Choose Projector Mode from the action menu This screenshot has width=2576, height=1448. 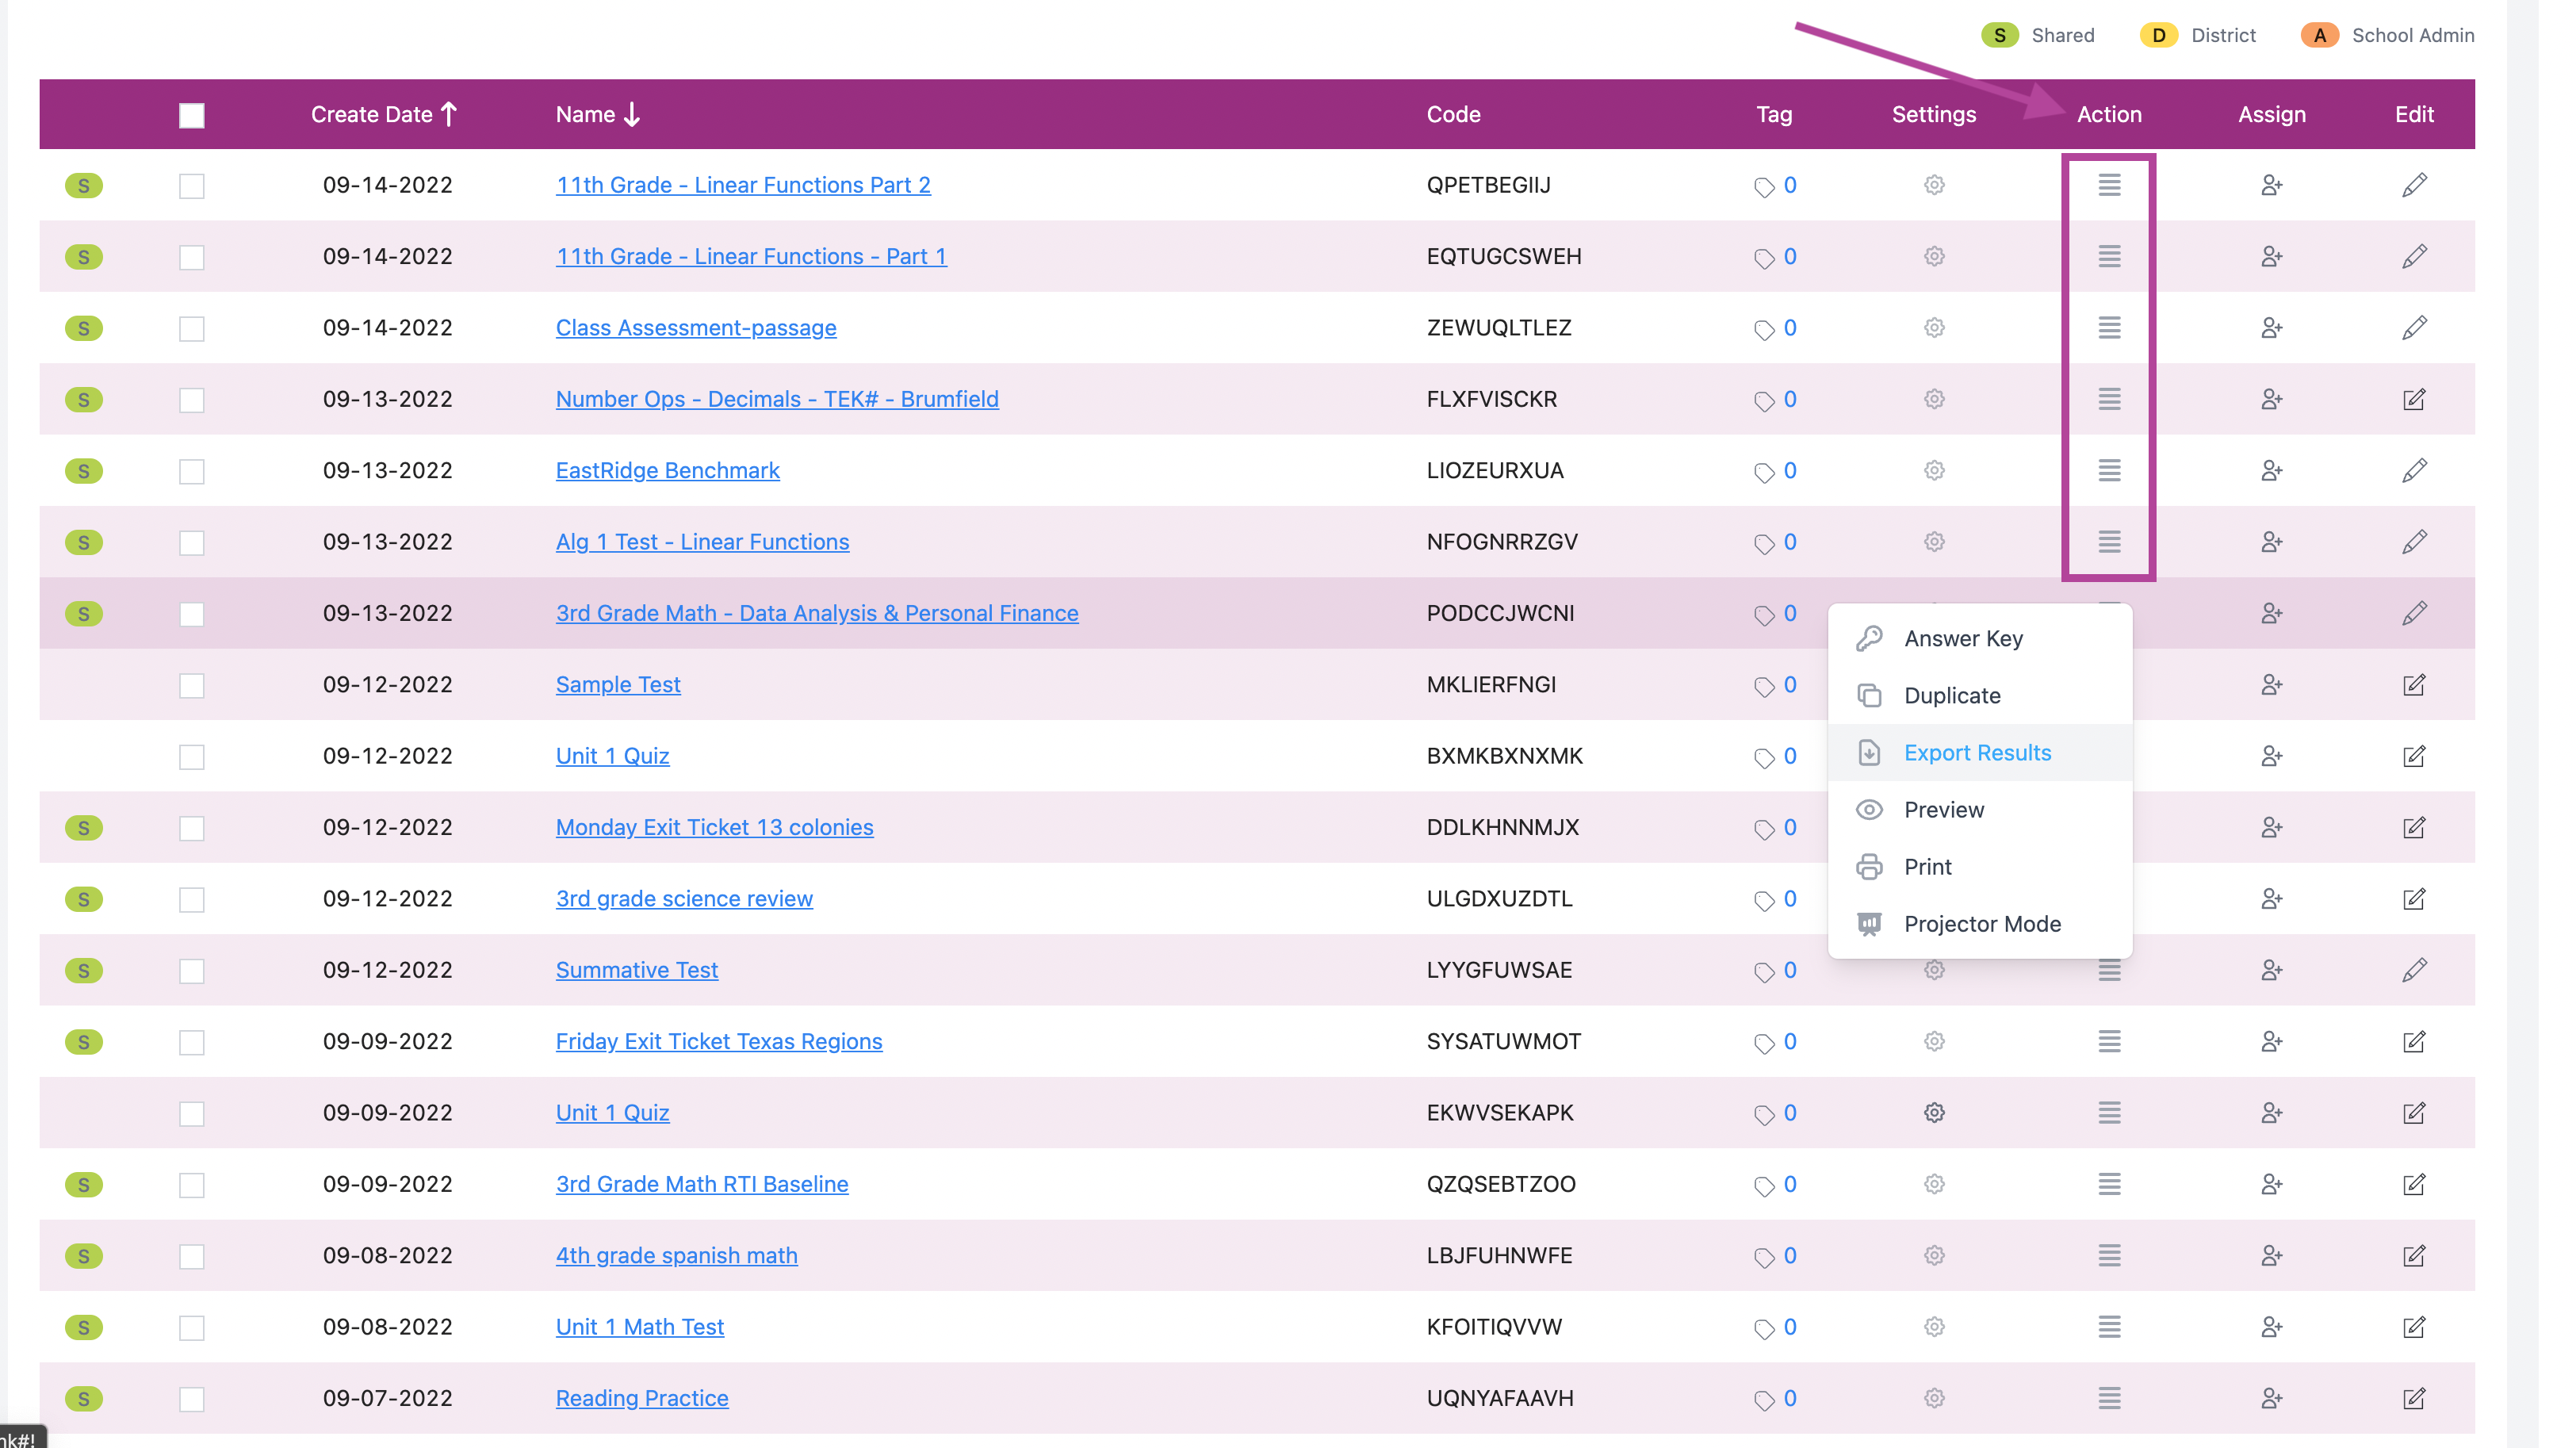point(1979,923)
